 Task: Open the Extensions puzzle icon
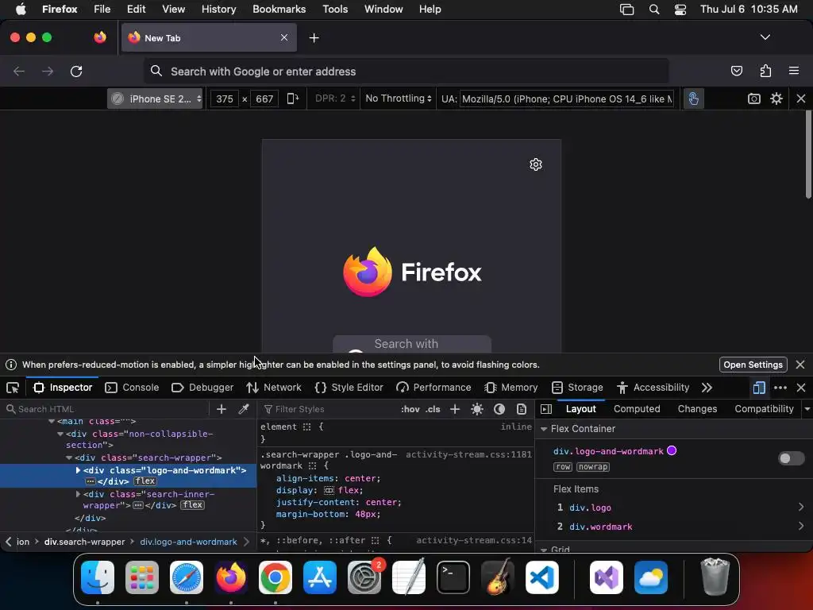[x=765, y=71]
